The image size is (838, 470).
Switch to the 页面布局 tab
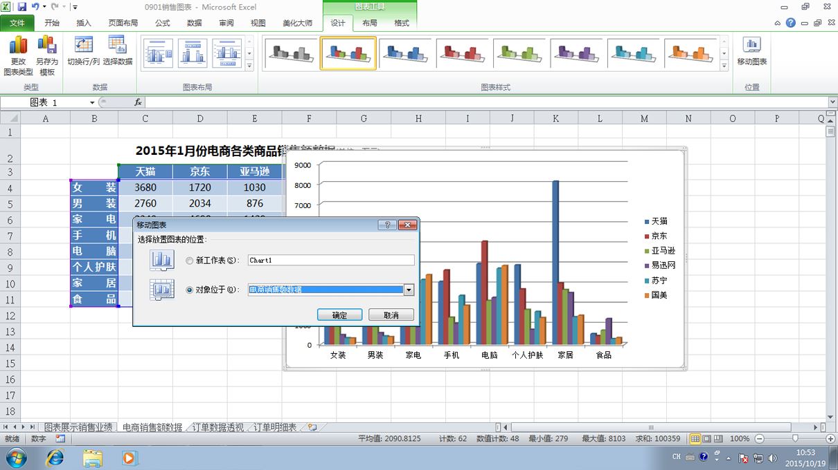(123, 23)
